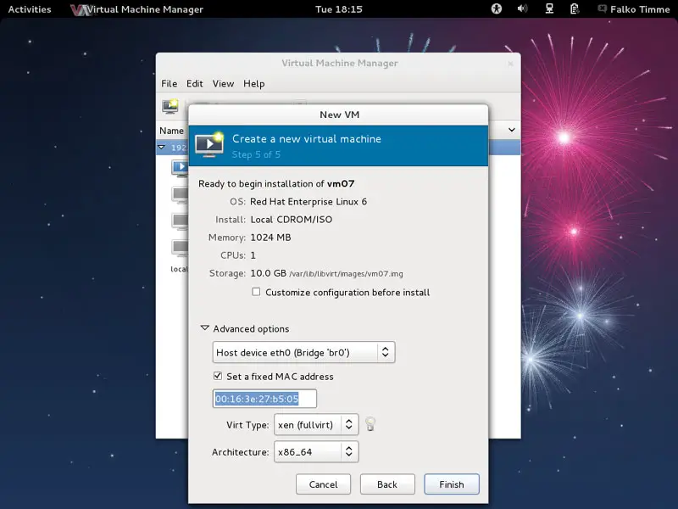Click the Name column header
The height and width of the screenshot is (509, 678).
click(172, 131)
